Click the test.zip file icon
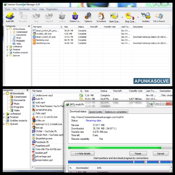The height and width of the screenshot is (175, 175). click(x=33, y=127)
